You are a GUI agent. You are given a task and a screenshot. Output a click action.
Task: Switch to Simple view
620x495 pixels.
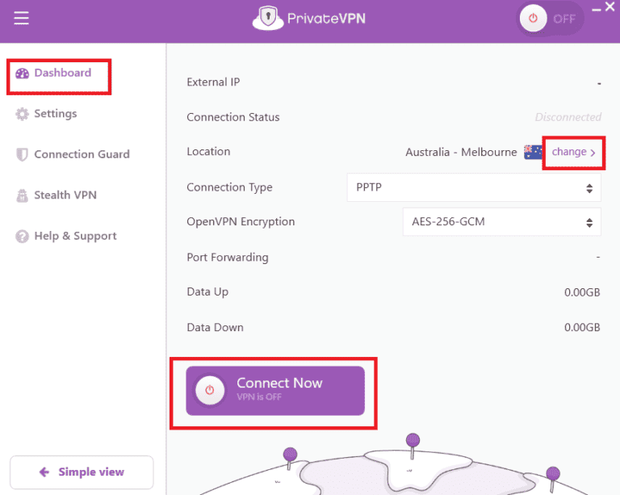[x=82, y=472]
